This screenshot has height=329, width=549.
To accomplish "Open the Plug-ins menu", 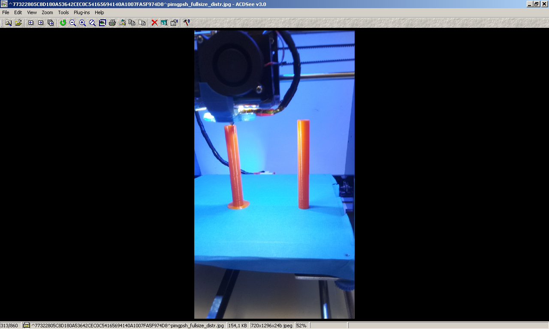I will pyautogui.click(x=82, y=12).
